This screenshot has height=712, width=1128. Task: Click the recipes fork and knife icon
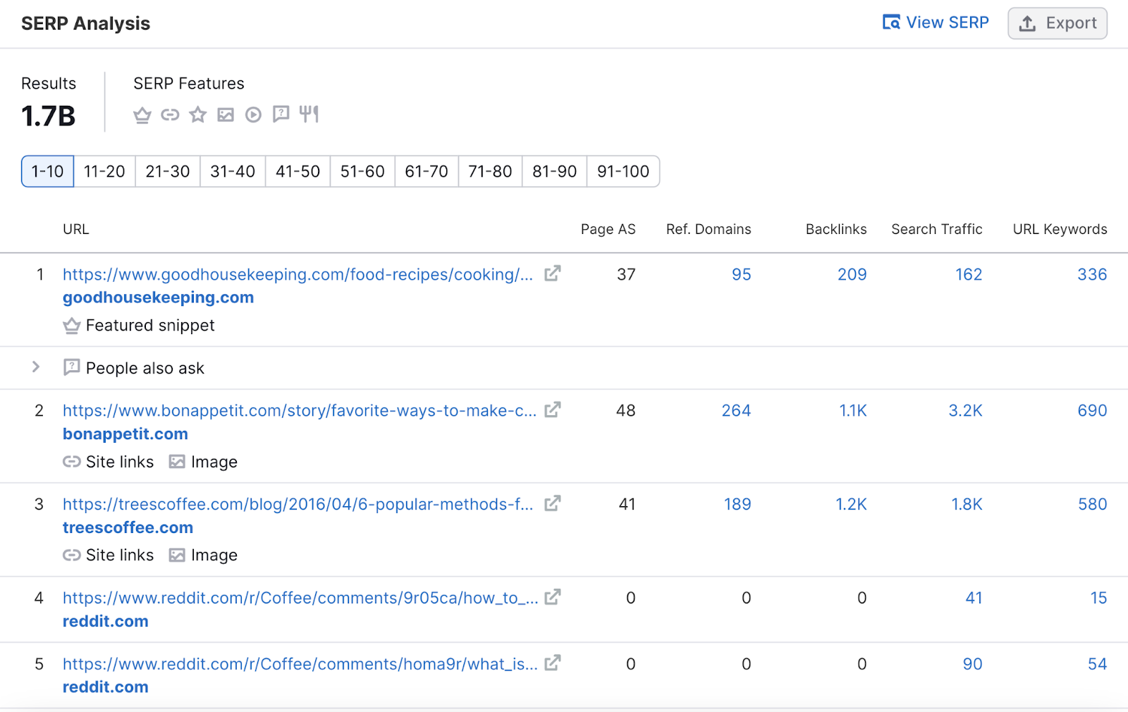coord(309,114)
